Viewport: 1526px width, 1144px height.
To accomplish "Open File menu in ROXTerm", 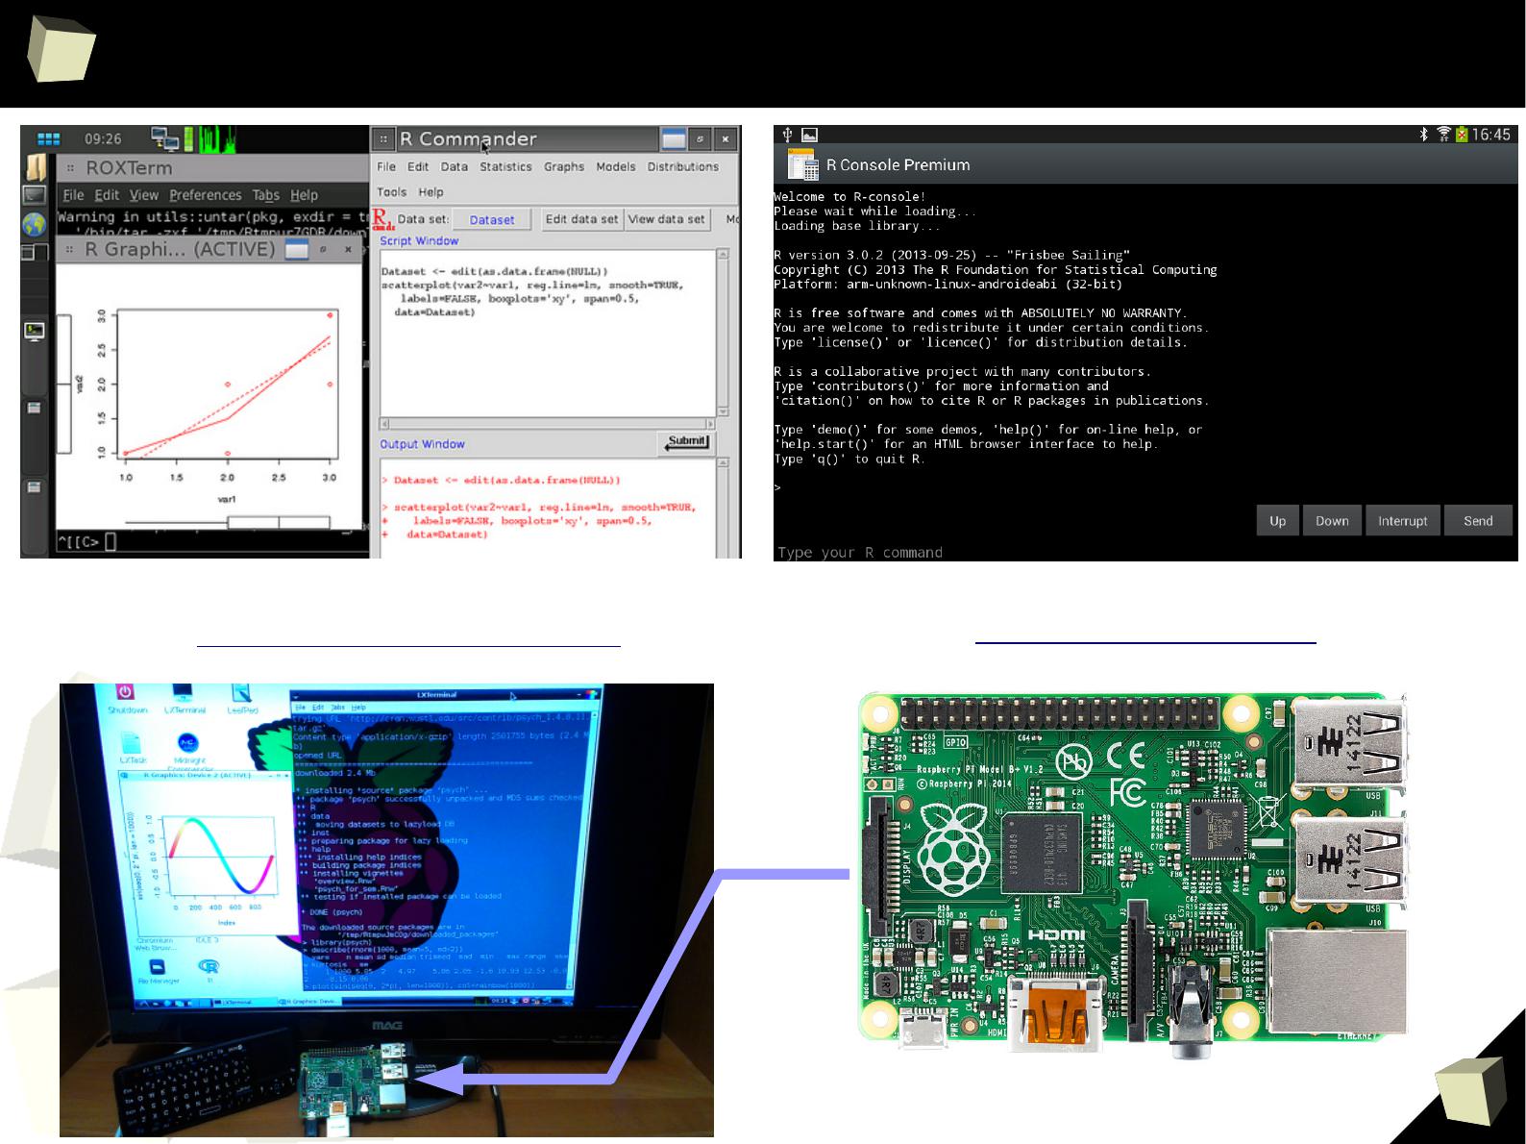I will point(73,195).
